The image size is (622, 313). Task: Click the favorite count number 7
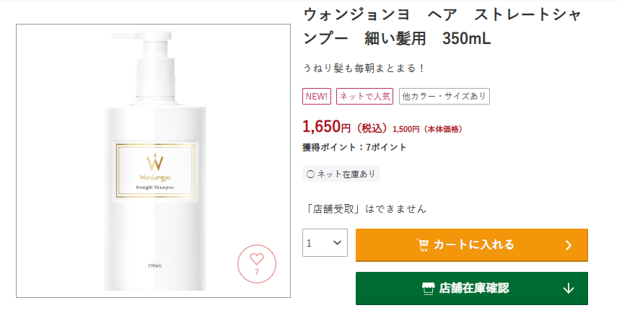257,272
